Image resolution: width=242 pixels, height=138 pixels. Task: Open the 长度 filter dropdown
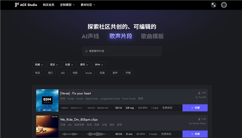tap(69, 65)
